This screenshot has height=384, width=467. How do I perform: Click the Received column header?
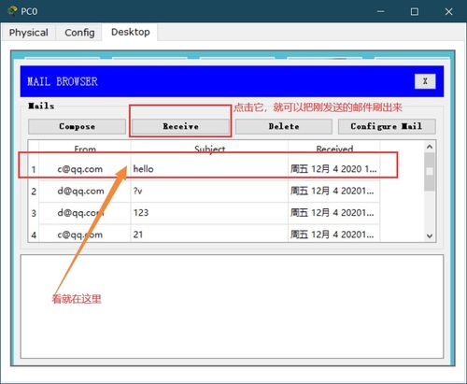pyautogui.click(x=334, y=149)
